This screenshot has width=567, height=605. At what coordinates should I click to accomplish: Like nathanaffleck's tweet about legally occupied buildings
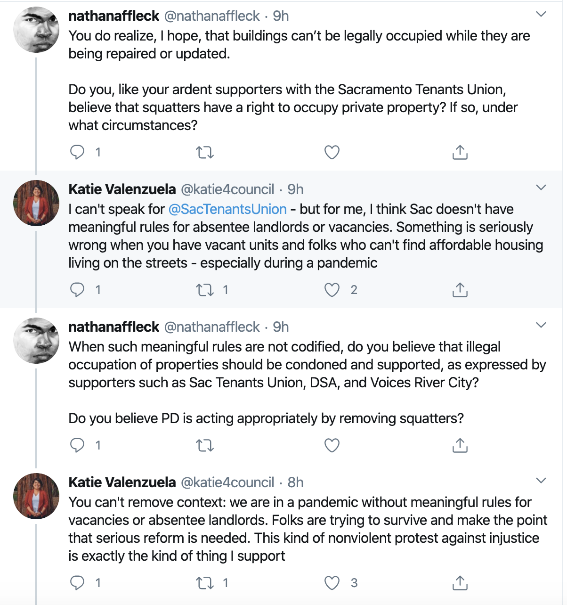332,152
